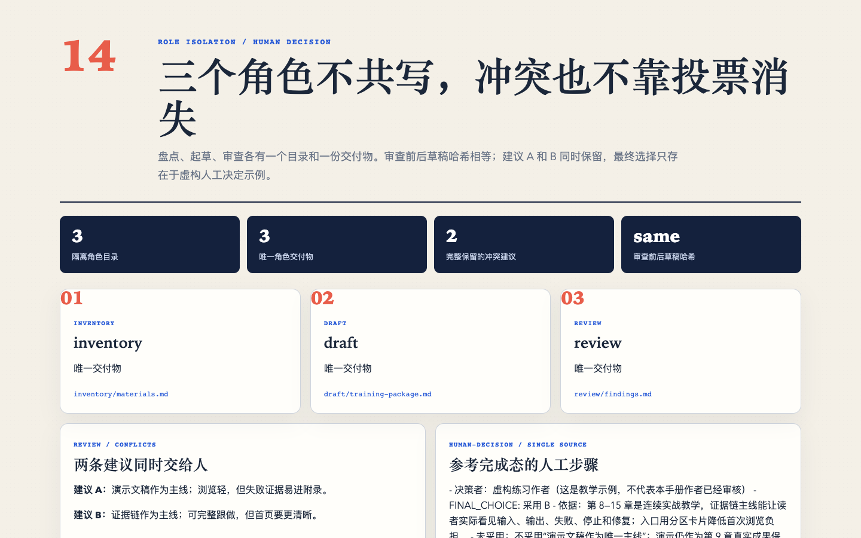Click 唯一交付物 in the review card
Viewport: 861px width, 538px height.
pos(598,368)
